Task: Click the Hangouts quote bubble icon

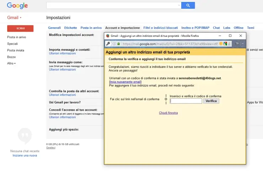Action: [x=25, y=136]
